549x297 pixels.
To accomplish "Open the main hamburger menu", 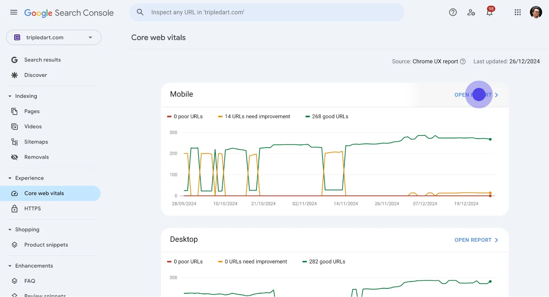I will pyautogui.click(x=14, y=12).
